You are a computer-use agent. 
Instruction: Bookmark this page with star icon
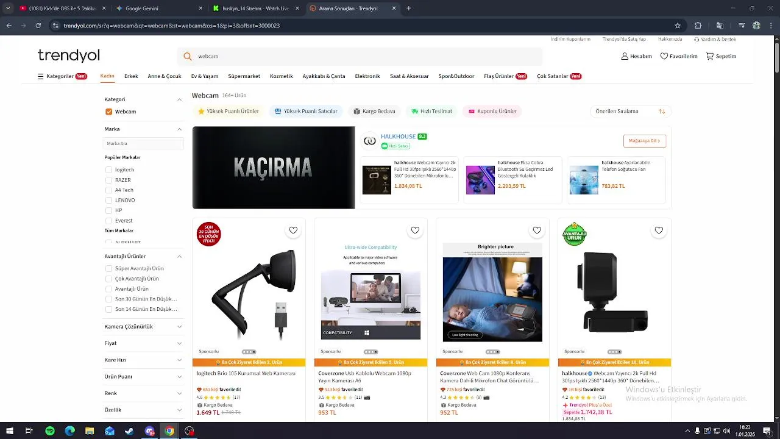677,26
